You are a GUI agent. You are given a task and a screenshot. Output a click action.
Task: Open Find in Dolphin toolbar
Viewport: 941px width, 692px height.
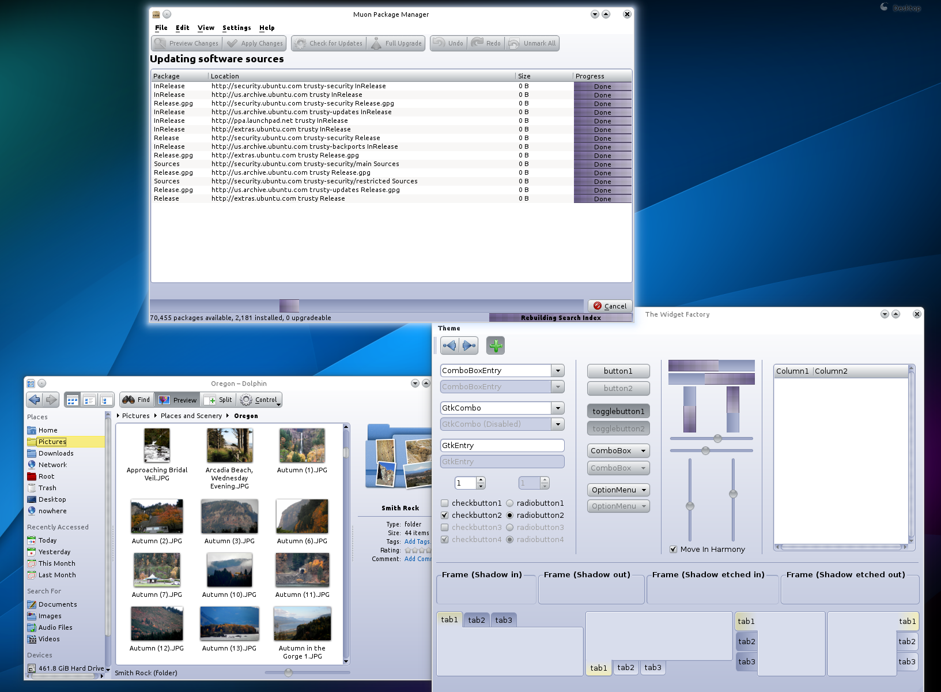[x=137, y=400]
